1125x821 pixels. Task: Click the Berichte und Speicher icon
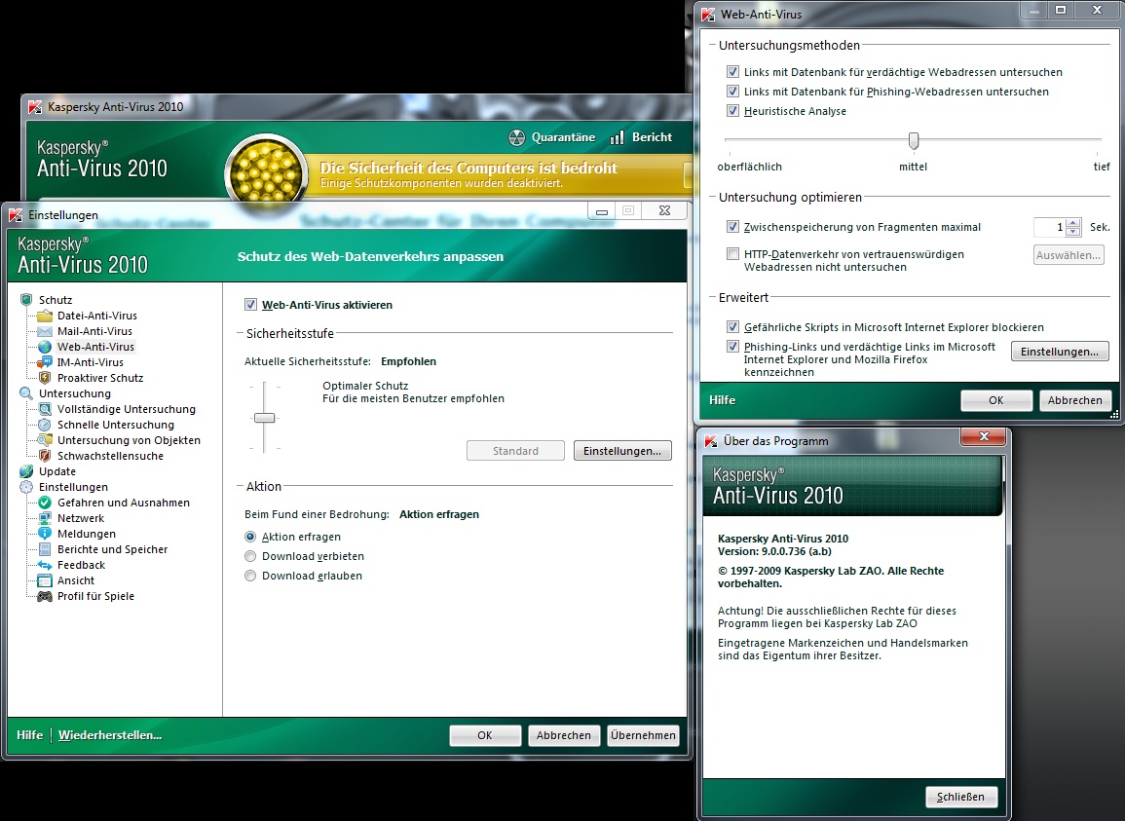click(45, 549)
